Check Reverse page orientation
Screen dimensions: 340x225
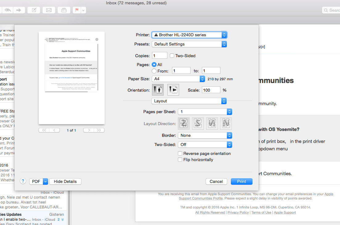(180, 153)
